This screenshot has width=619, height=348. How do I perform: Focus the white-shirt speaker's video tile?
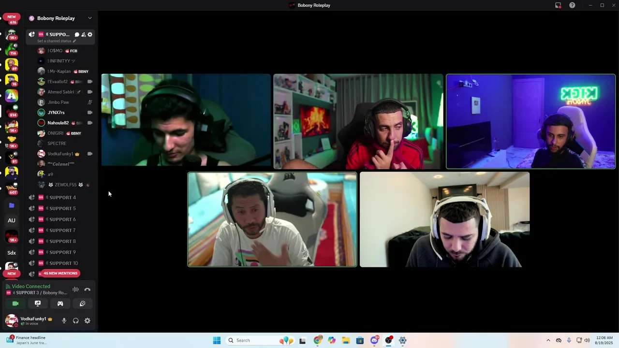pyautogui.click(x=272, y=219)
